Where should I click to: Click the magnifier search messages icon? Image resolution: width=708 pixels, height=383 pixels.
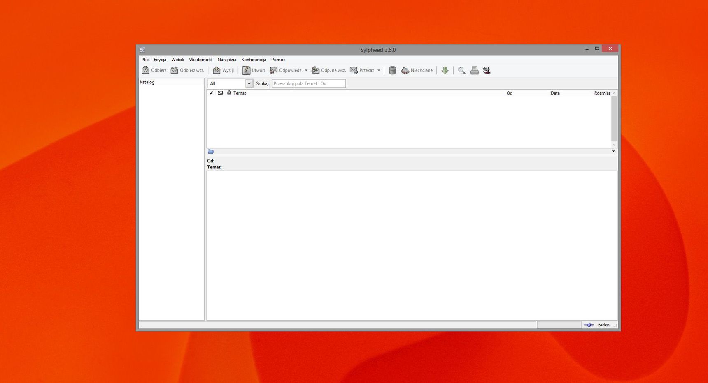tap(462, 70)
